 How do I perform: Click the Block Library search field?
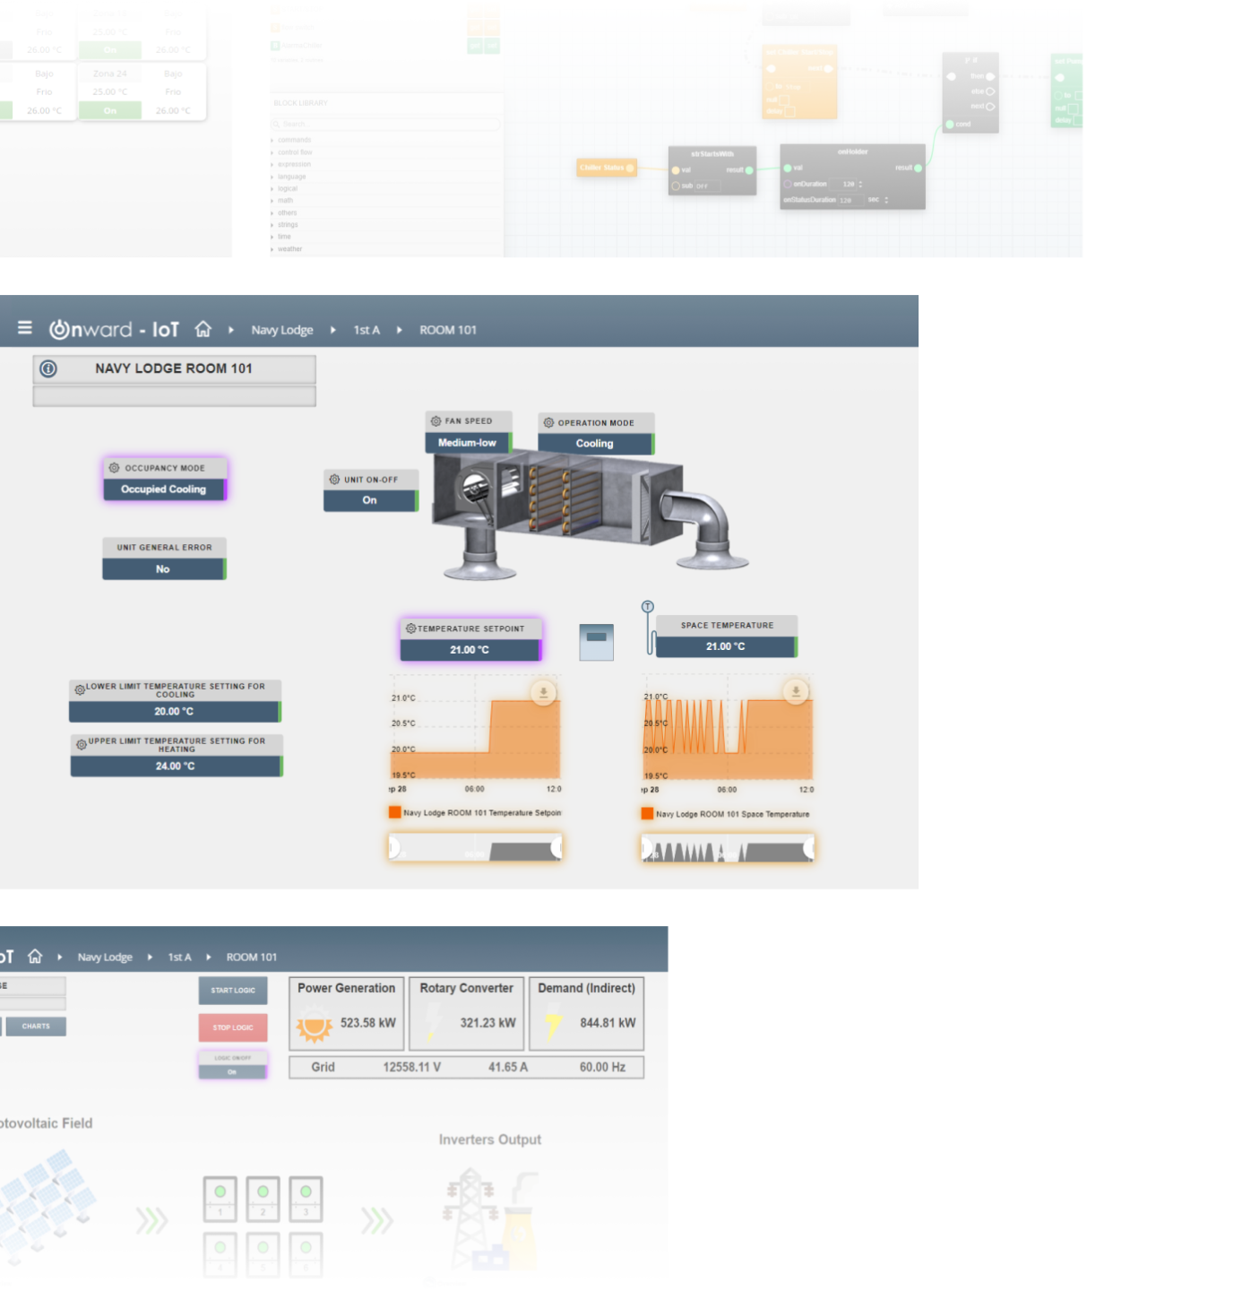[x=385, y=125]
